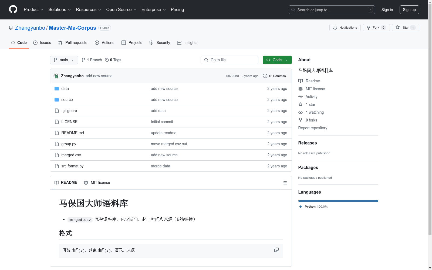
Task: Select the MIT license tab
Action: tap(97, 183)
